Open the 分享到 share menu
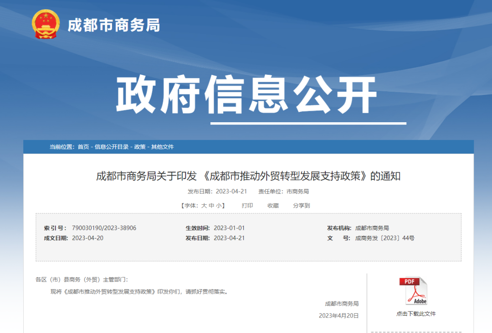 [x=301, y=206]
